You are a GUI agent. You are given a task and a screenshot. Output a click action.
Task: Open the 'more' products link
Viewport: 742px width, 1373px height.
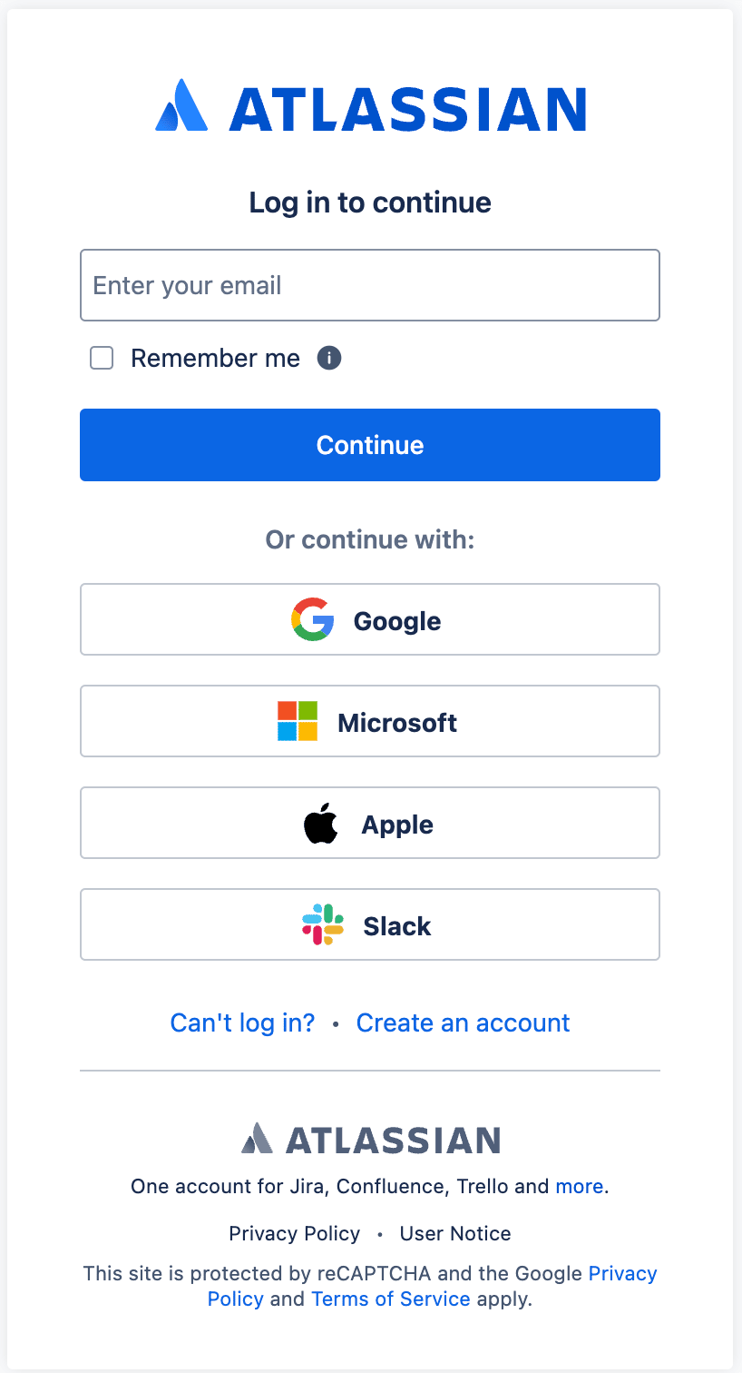point(579,1186)
